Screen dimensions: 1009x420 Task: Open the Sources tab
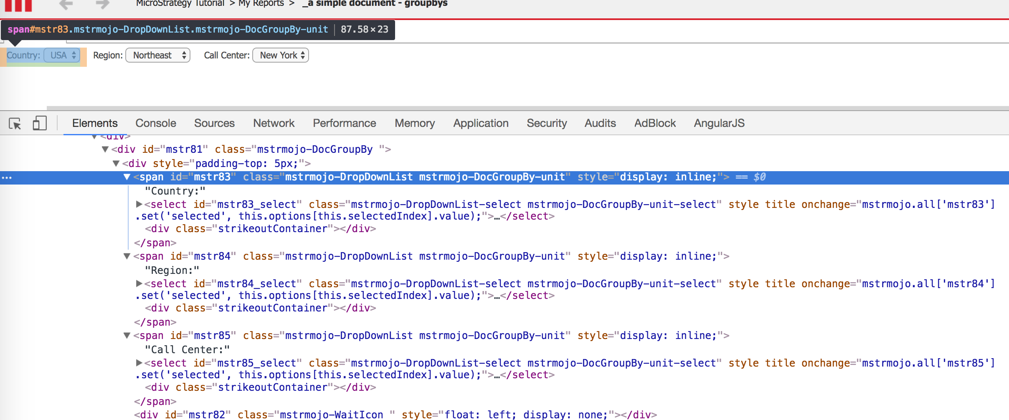point(214,124)
